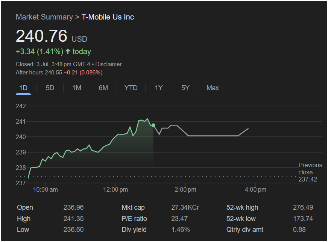The width and height of the screenshot is (328, 242).
Task: Click the 12:00 pm axis label
Action: [115, 189]
